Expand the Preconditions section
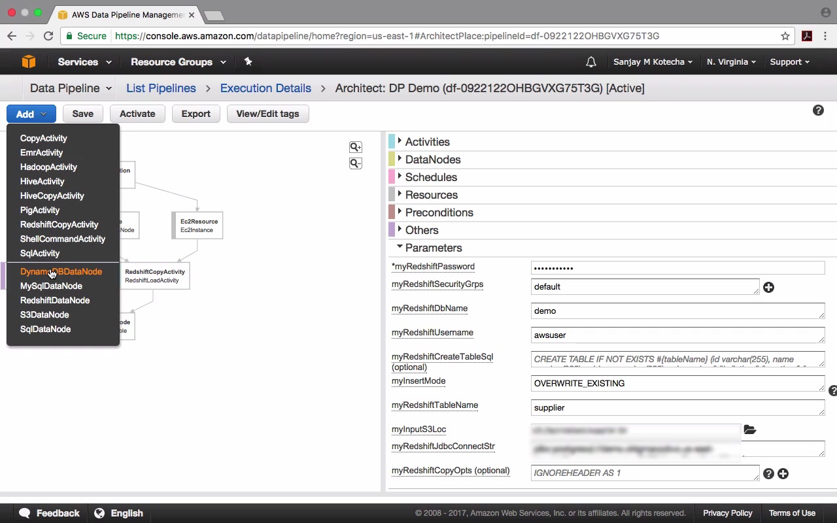 pyautogui.click(x=439, y=212)
